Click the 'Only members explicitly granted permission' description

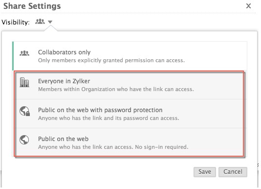click(111, 60)
